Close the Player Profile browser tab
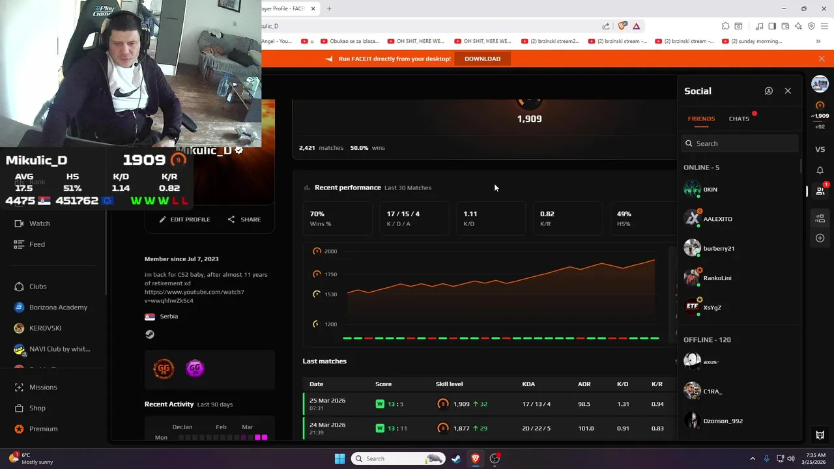The width and height of the screenshot is (834, 469). pos(313,8)
